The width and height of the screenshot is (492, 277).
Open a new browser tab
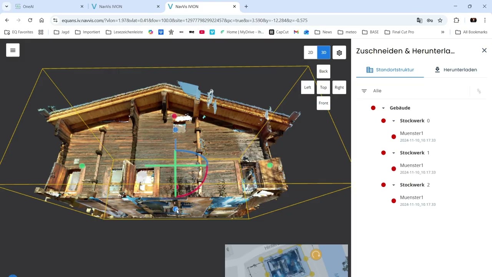coord(246,7)
